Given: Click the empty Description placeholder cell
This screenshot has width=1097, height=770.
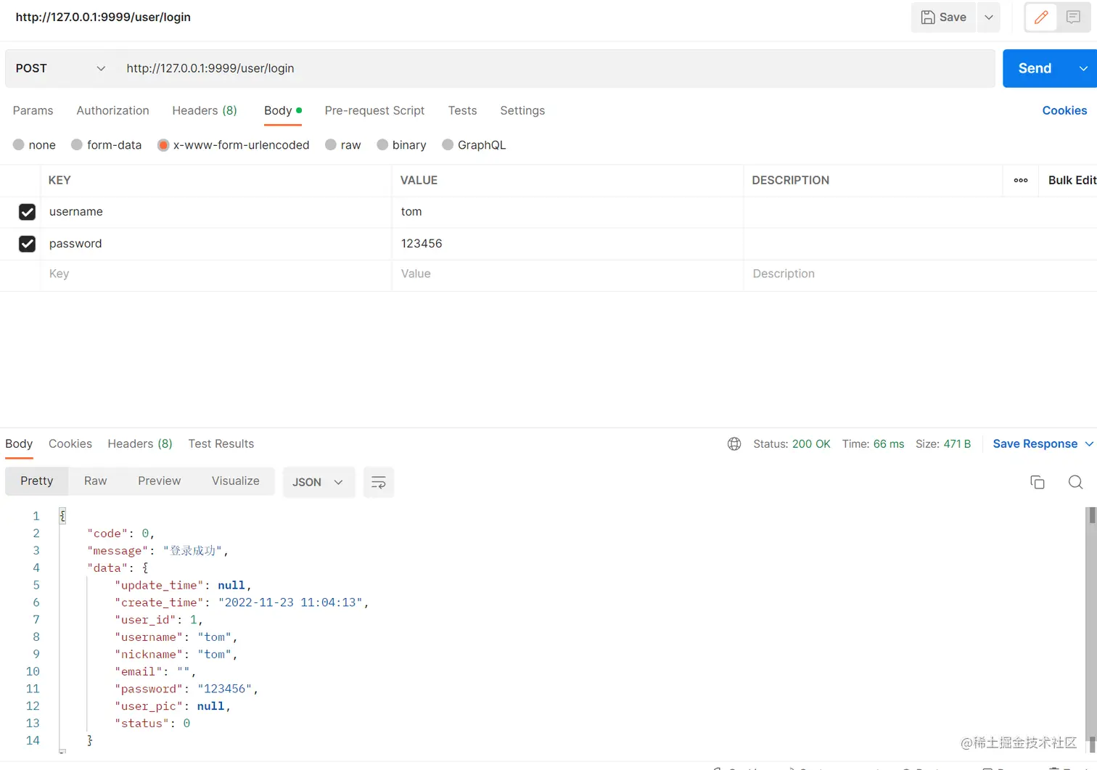Looking at the screenshot, I should tap(920, 274).
